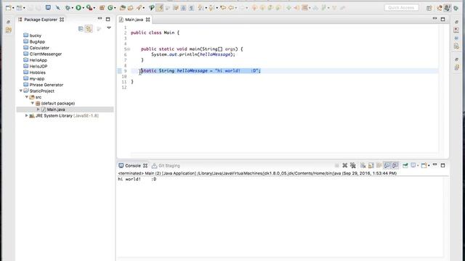Click the Open Perspective icon
The height and width of the screenshot is (261, 465).
click(429, 8)
